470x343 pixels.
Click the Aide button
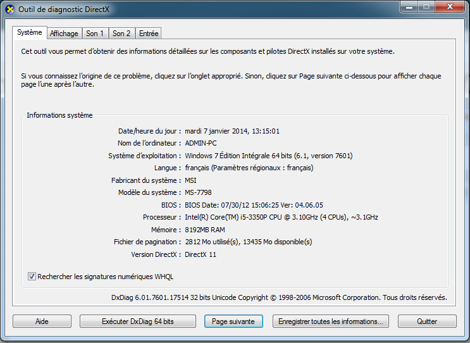pos(42,321)
